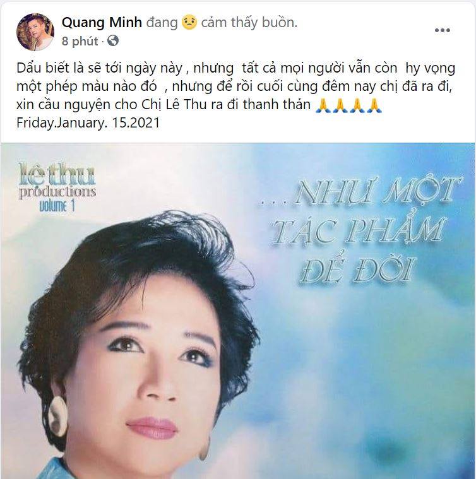This screenshot has width=476, height=479.
Task: Open the '8 phút' timestamp link
Action: pos(80,41)
